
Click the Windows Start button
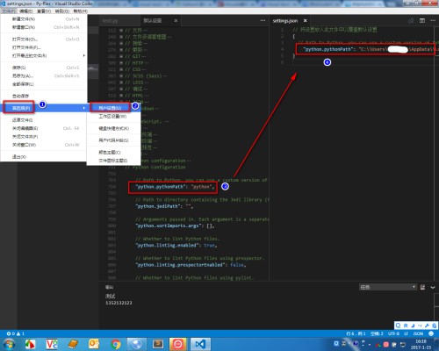coord(9,344)
